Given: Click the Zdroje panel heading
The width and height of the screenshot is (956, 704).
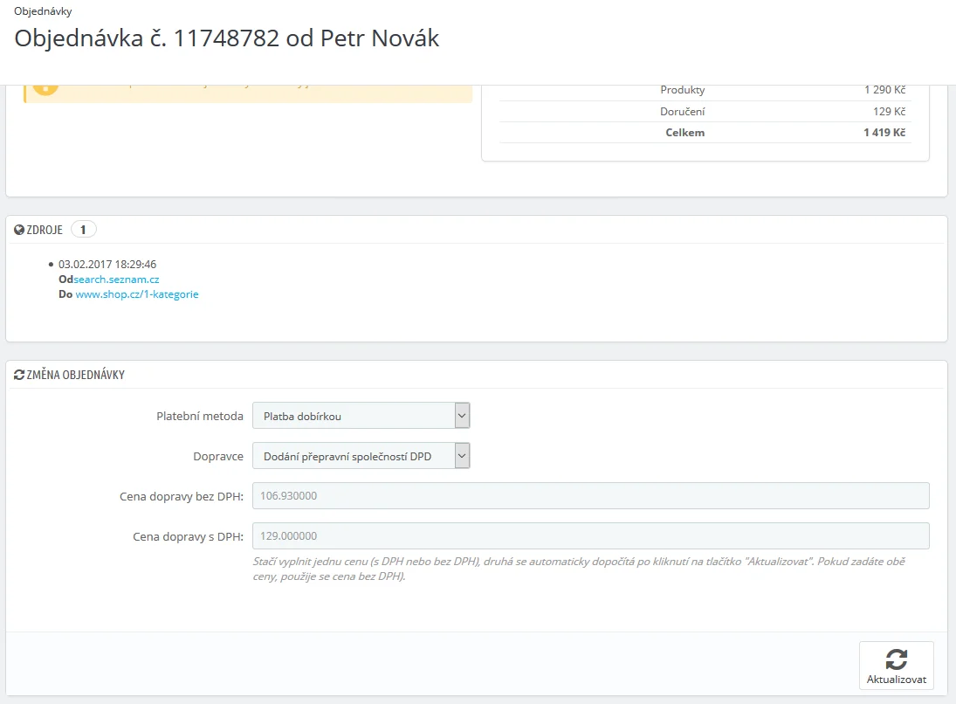Looking at the screenshot, I should 45,230.
